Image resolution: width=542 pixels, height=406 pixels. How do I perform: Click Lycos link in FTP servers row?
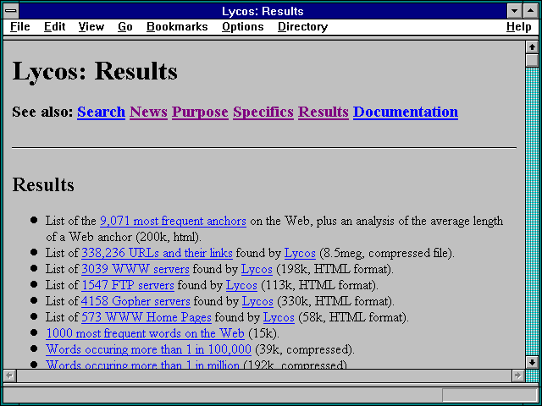pos(241,286)
